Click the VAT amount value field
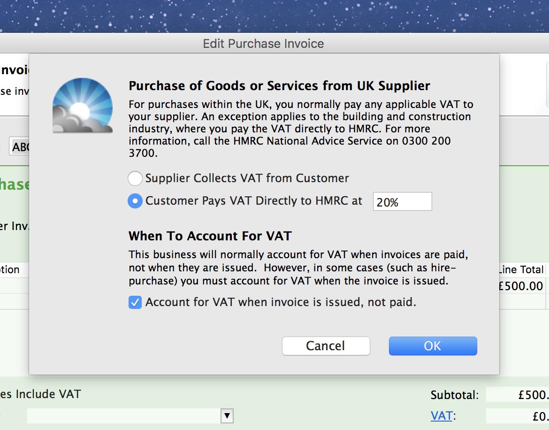Screen dimensions: 549x430 point(517,416)
